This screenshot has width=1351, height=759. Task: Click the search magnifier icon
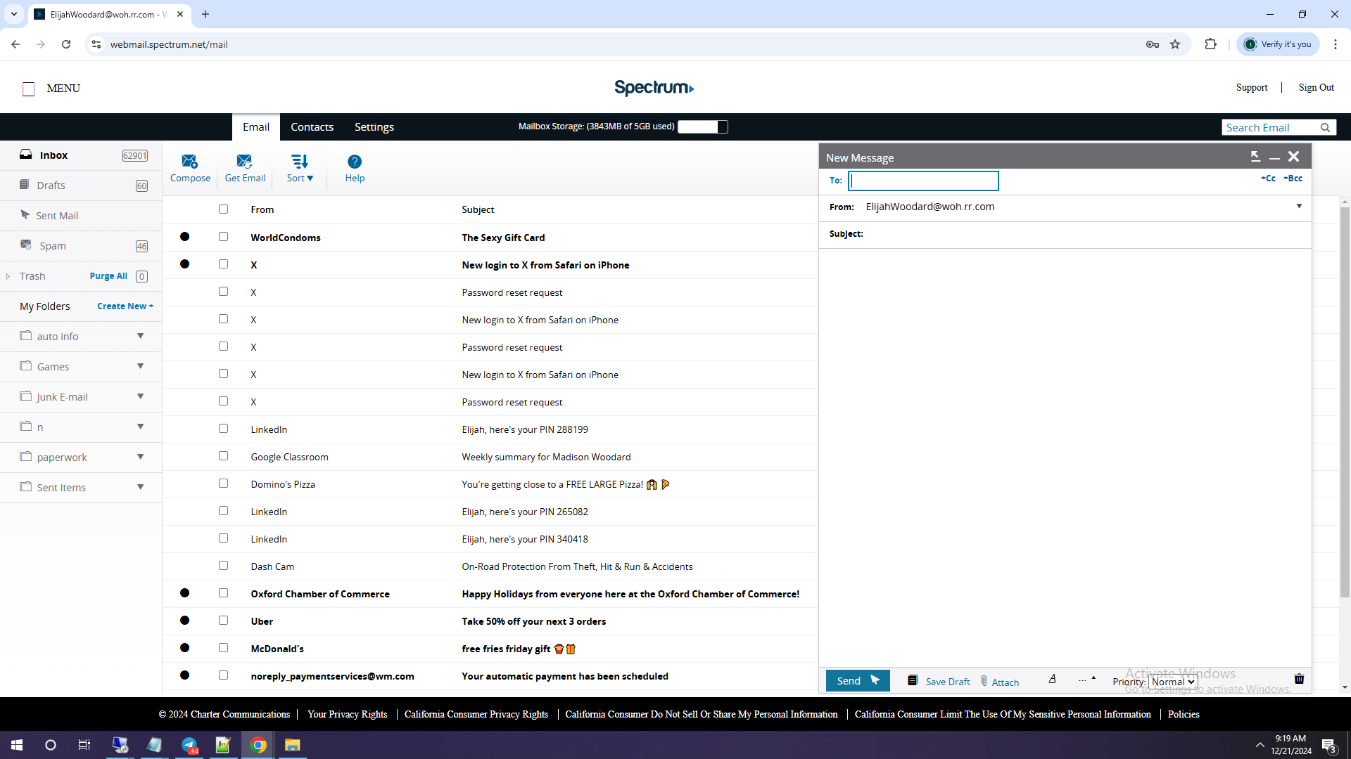1325,128
